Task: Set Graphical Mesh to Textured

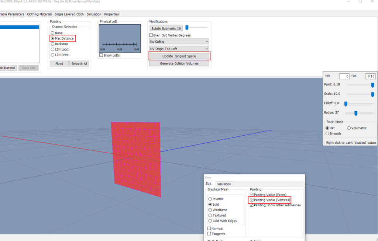Action: pyautogui.click(x=210, y=216)
